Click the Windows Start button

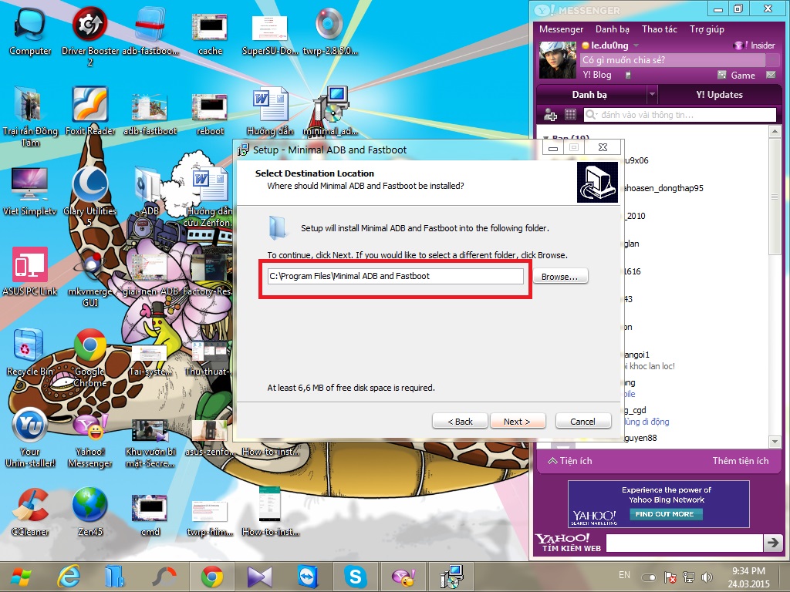pos(21,577)
